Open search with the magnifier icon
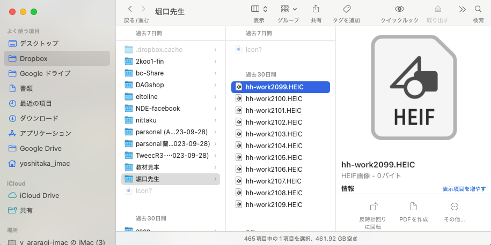Viewport: 491px width, 245px height. pyautogui.click(x=478, y=9)
